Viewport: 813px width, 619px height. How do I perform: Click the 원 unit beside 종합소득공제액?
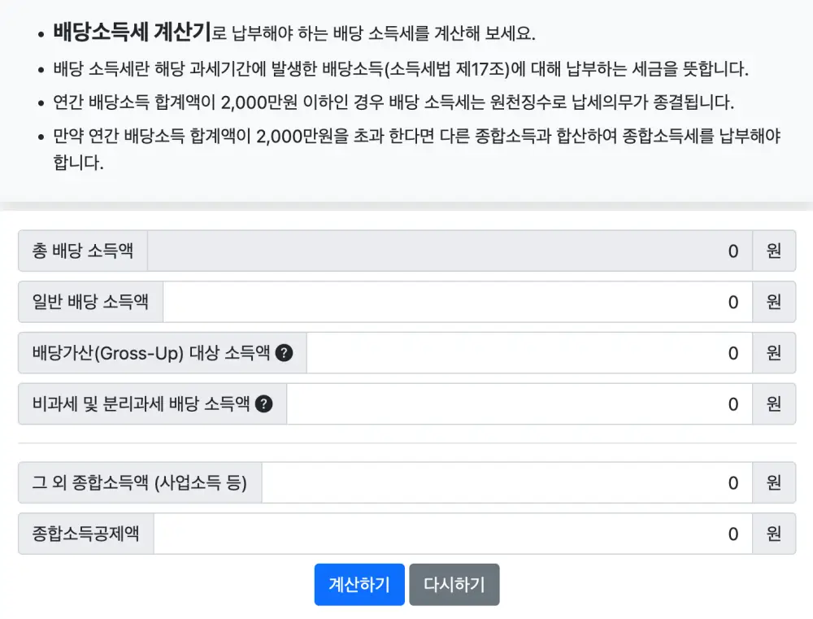pyautogui.click(x=773, y=534)
